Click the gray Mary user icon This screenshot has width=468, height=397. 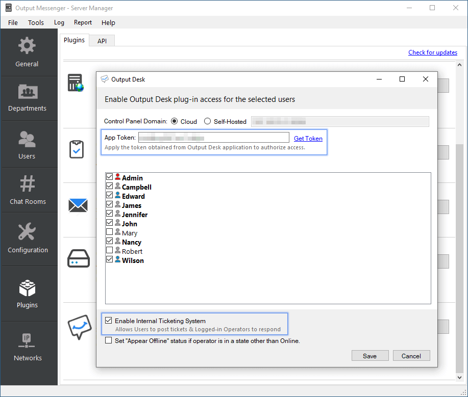(x=117, y=232)
